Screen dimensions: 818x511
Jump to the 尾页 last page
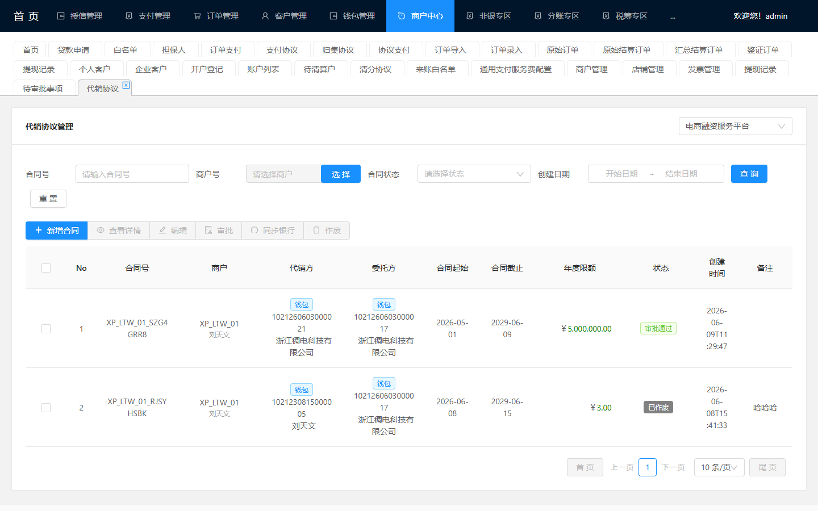click(767, 467)
